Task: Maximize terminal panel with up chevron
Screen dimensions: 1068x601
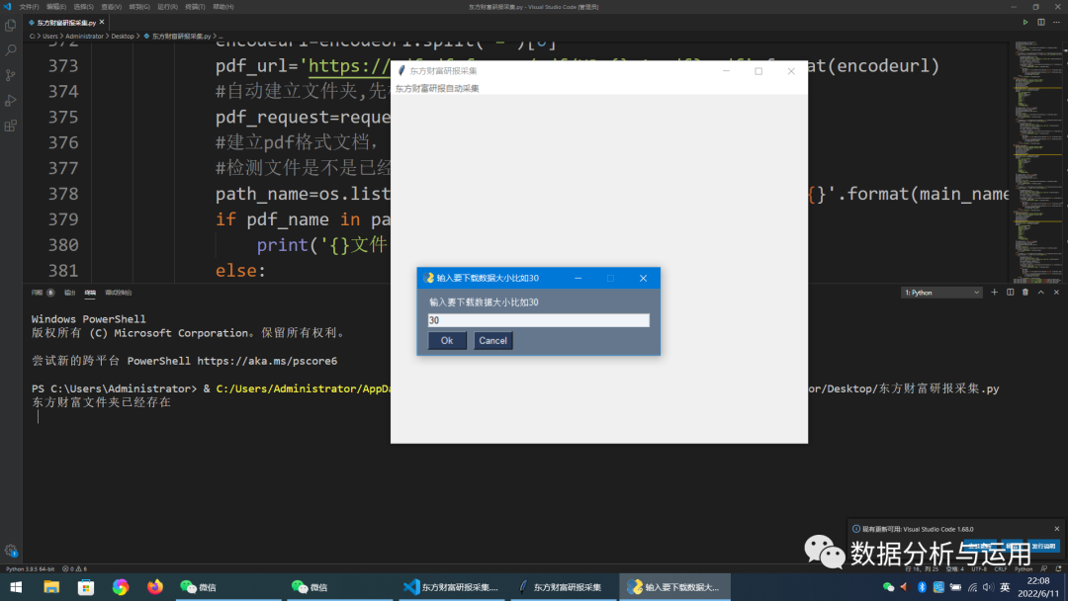Action: click(x=1040, y=293)
